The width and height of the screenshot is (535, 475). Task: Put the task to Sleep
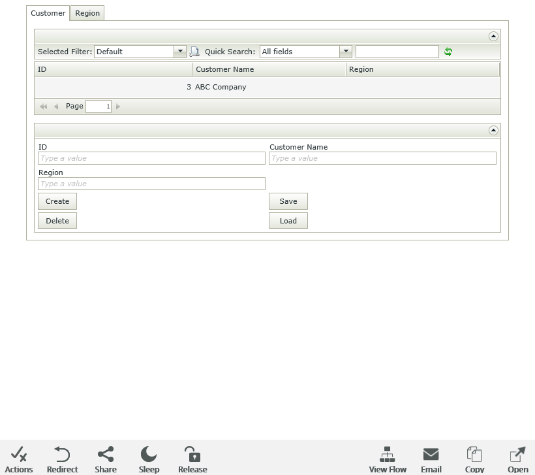coord(149,455)
